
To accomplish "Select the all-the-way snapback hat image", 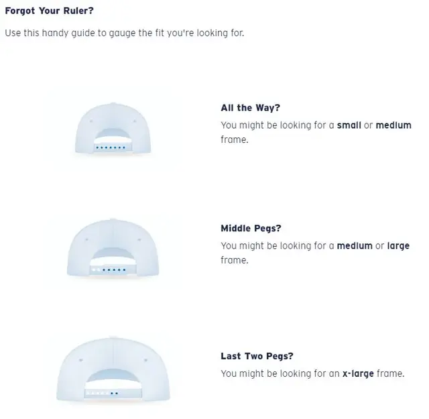I will tap(113, 128).
